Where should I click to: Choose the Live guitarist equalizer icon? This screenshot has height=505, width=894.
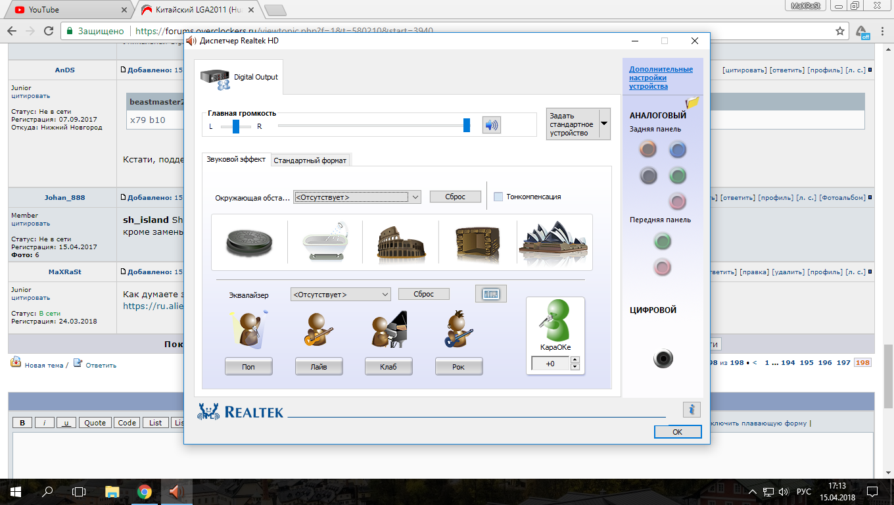pyautogui.click(x=319, y=330)
